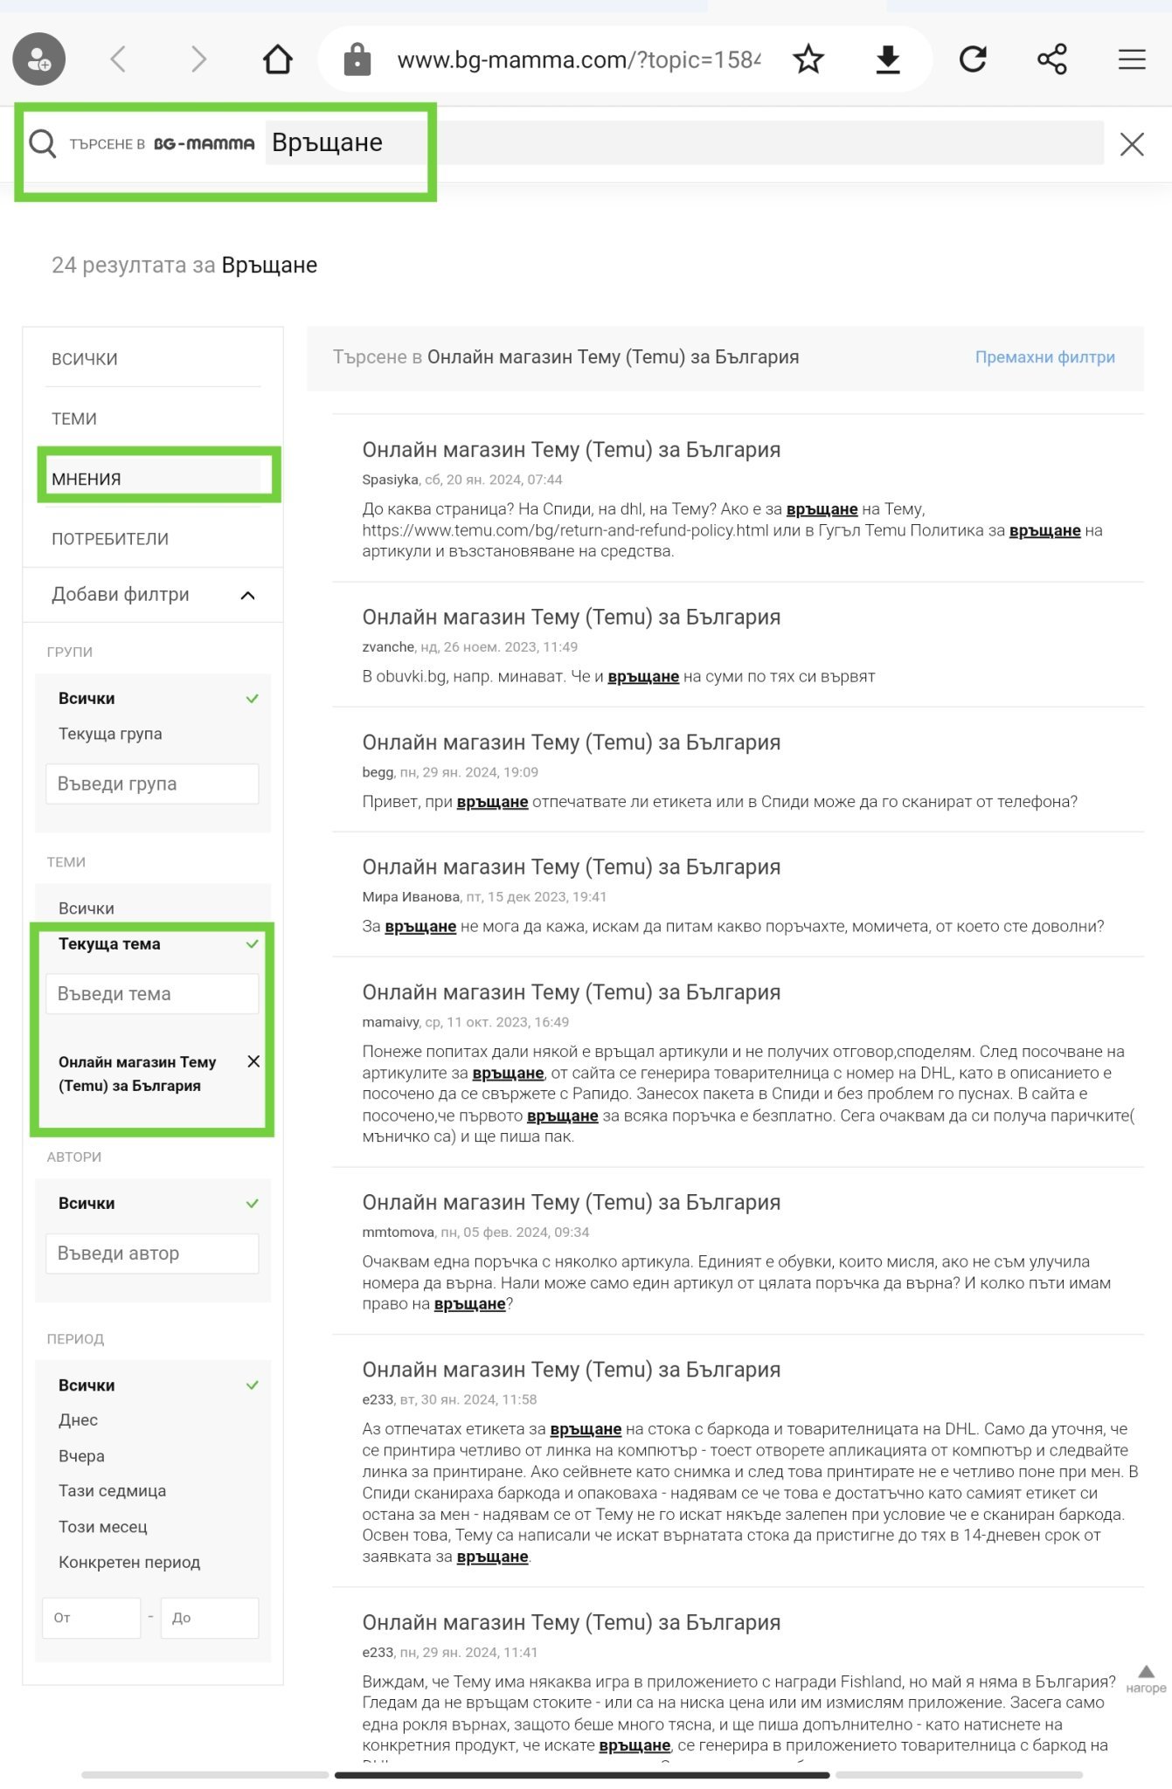Open the 'ПОТРЕБИТЕЛИ' tab
The height and width of the screenshot is (1789, 1172).
coord(110,539)
